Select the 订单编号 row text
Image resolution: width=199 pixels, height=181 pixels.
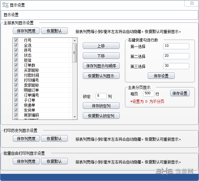[31, 95]
